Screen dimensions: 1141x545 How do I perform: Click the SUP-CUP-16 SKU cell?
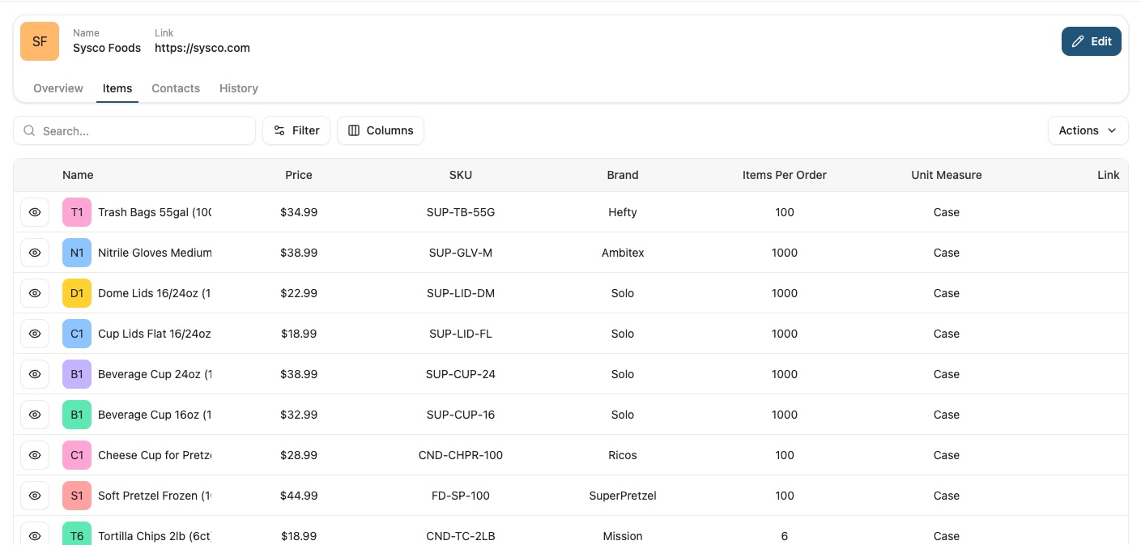461,415
